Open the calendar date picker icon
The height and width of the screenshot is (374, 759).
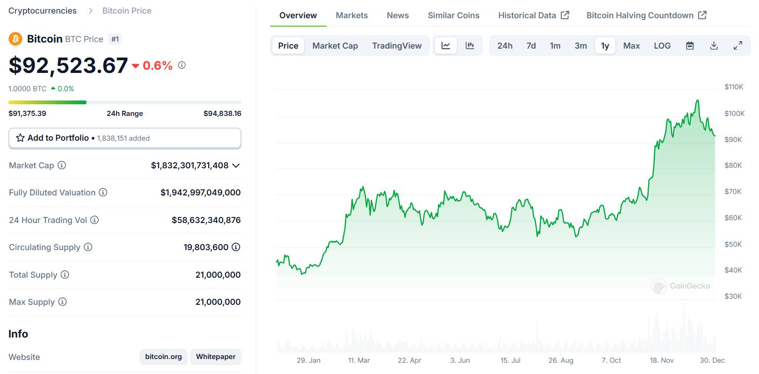pos(690,46)
